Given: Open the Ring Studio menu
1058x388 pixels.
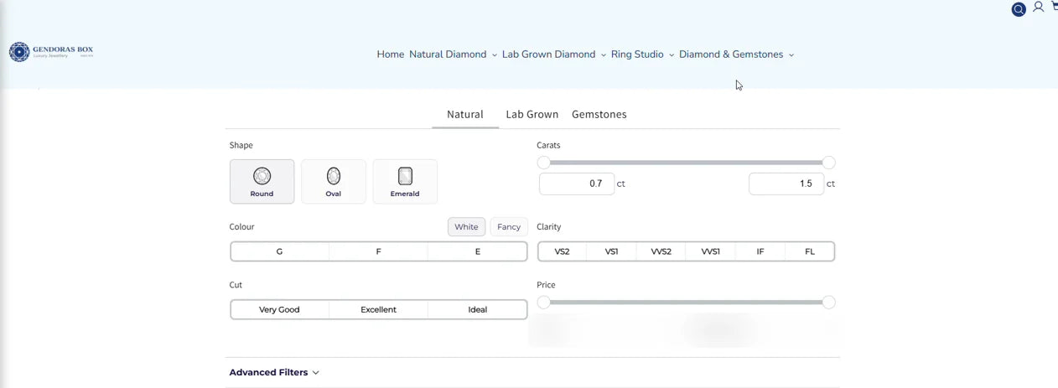Looking at the screenshot, I should 643,54.
